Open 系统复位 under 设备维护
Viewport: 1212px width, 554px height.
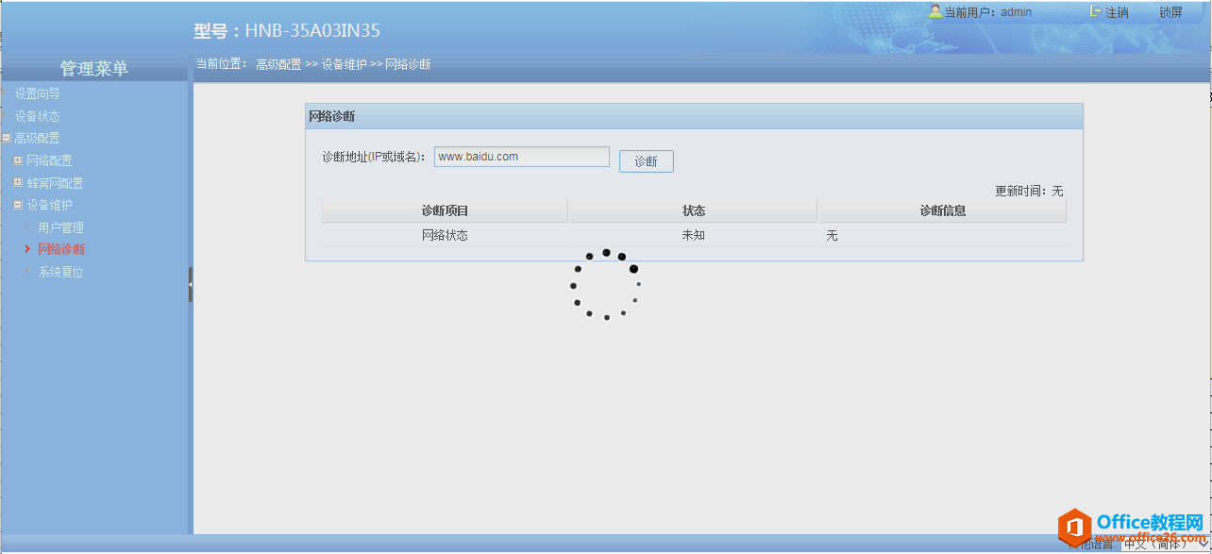(60, 272)
